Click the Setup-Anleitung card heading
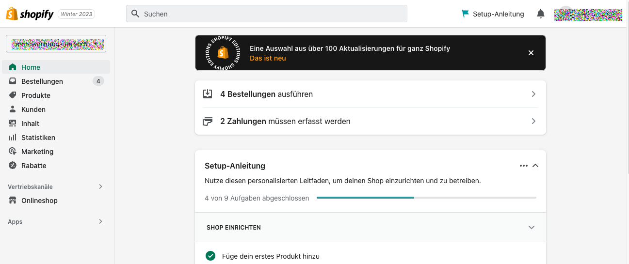Viewport: 629px width, 264px height. tap(235, 166)
